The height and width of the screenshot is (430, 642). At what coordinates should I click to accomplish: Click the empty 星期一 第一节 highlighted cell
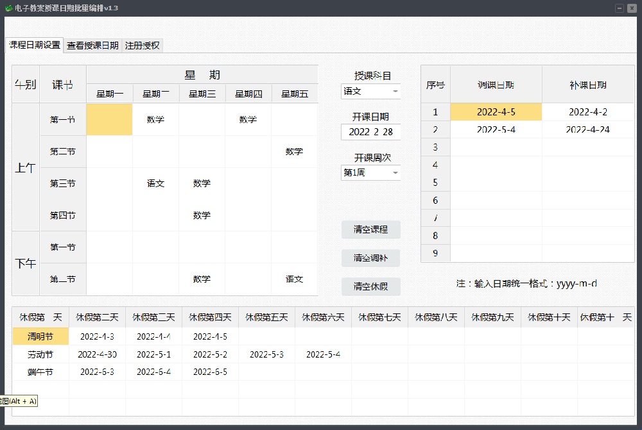coord(109,119)
